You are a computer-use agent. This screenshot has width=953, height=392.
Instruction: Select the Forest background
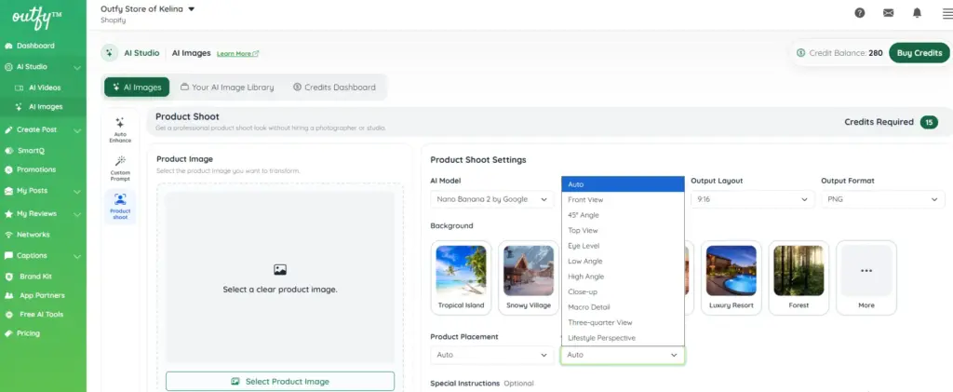[x=799, y=277]
